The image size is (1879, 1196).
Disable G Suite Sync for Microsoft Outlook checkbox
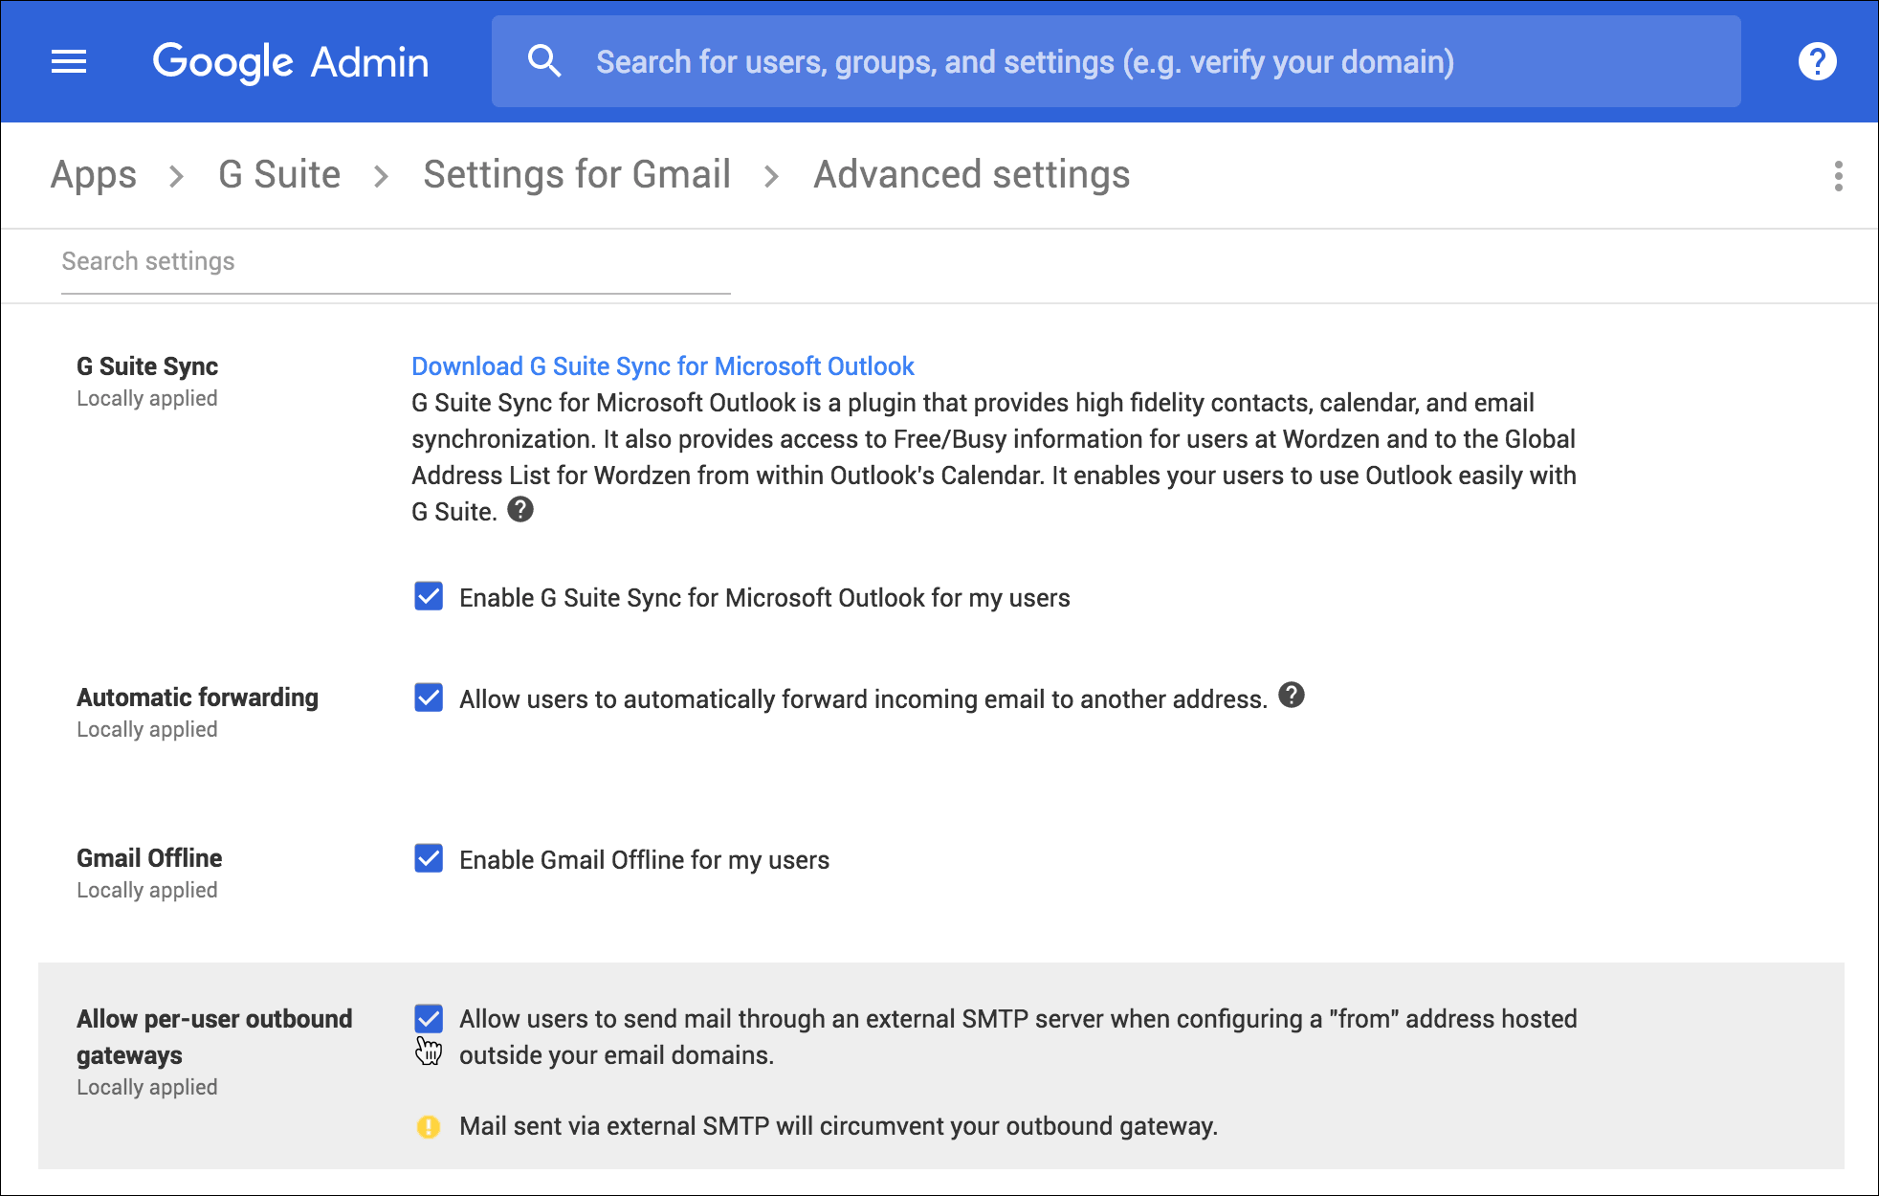click(x=429, y=596)
